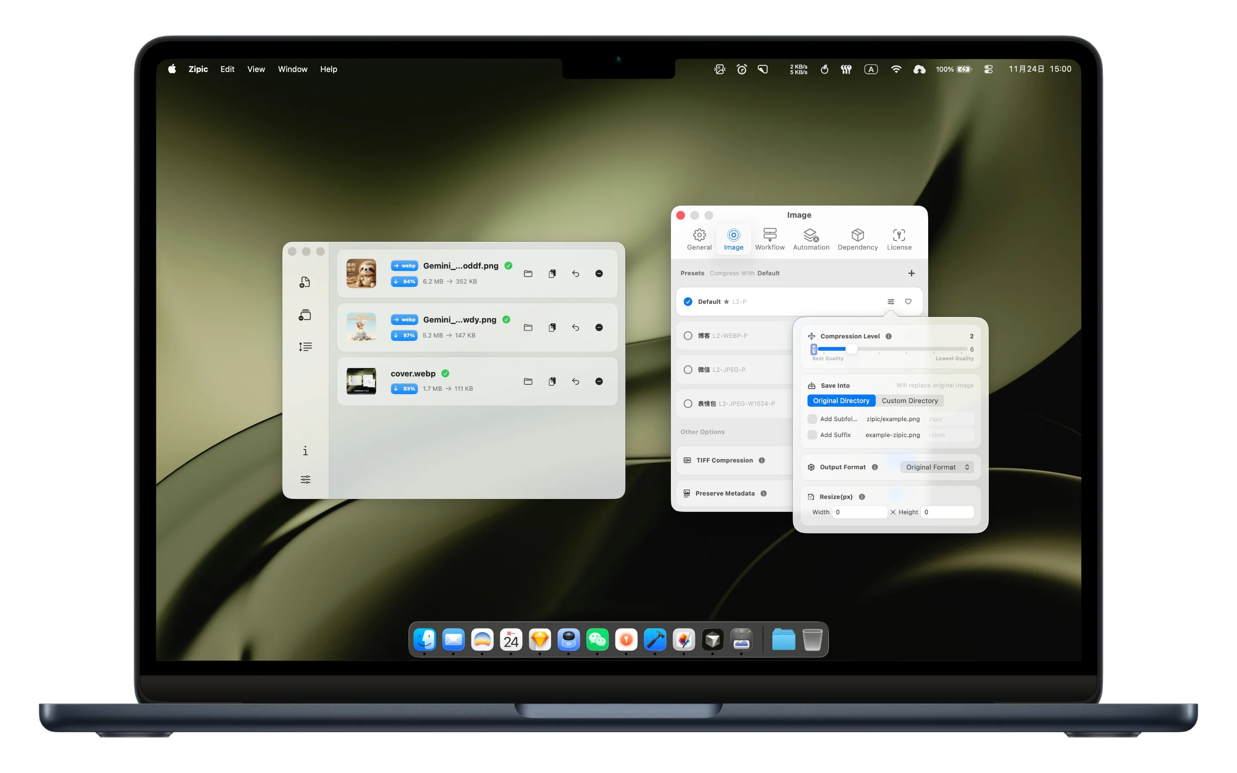The image size is (1237, 773).
Task: Switch to the Workflow tab
Action: point(770,239)
